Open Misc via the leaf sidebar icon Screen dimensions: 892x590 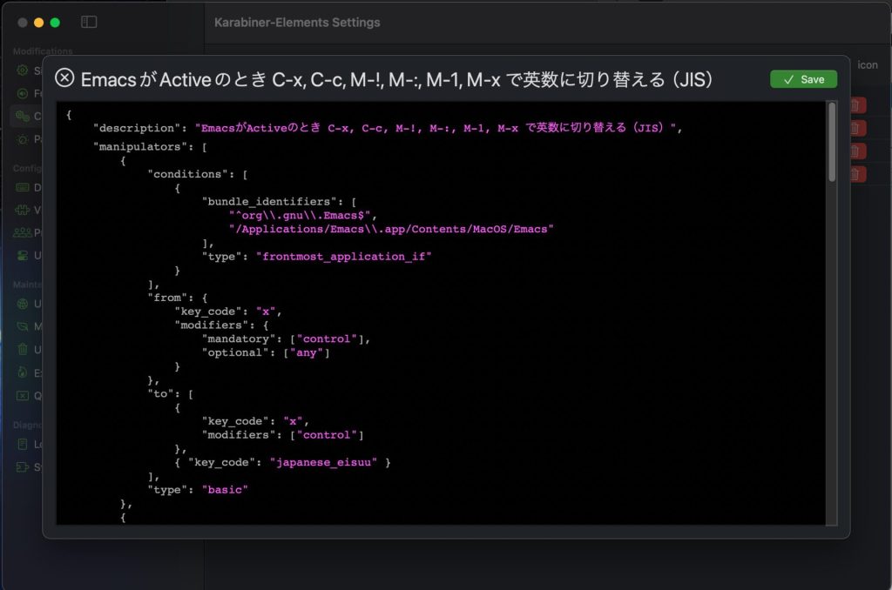[x=22, y=326]
